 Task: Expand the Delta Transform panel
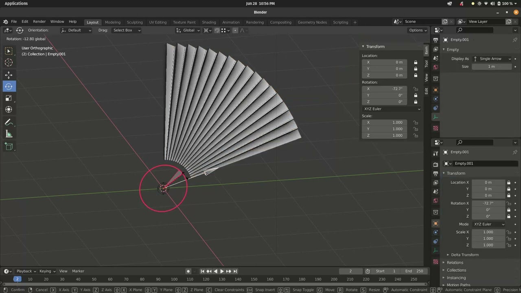[x=465, y=255]
